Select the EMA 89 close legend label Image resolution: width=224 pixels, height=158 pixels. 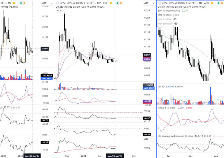point(165,19)
